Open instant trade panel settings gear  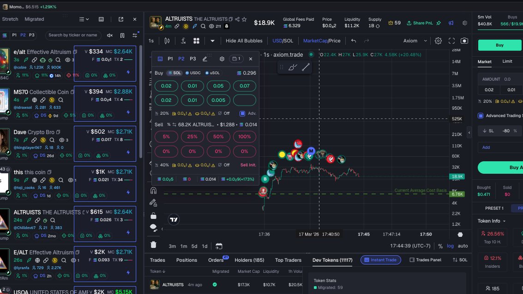tap(222, 59)
